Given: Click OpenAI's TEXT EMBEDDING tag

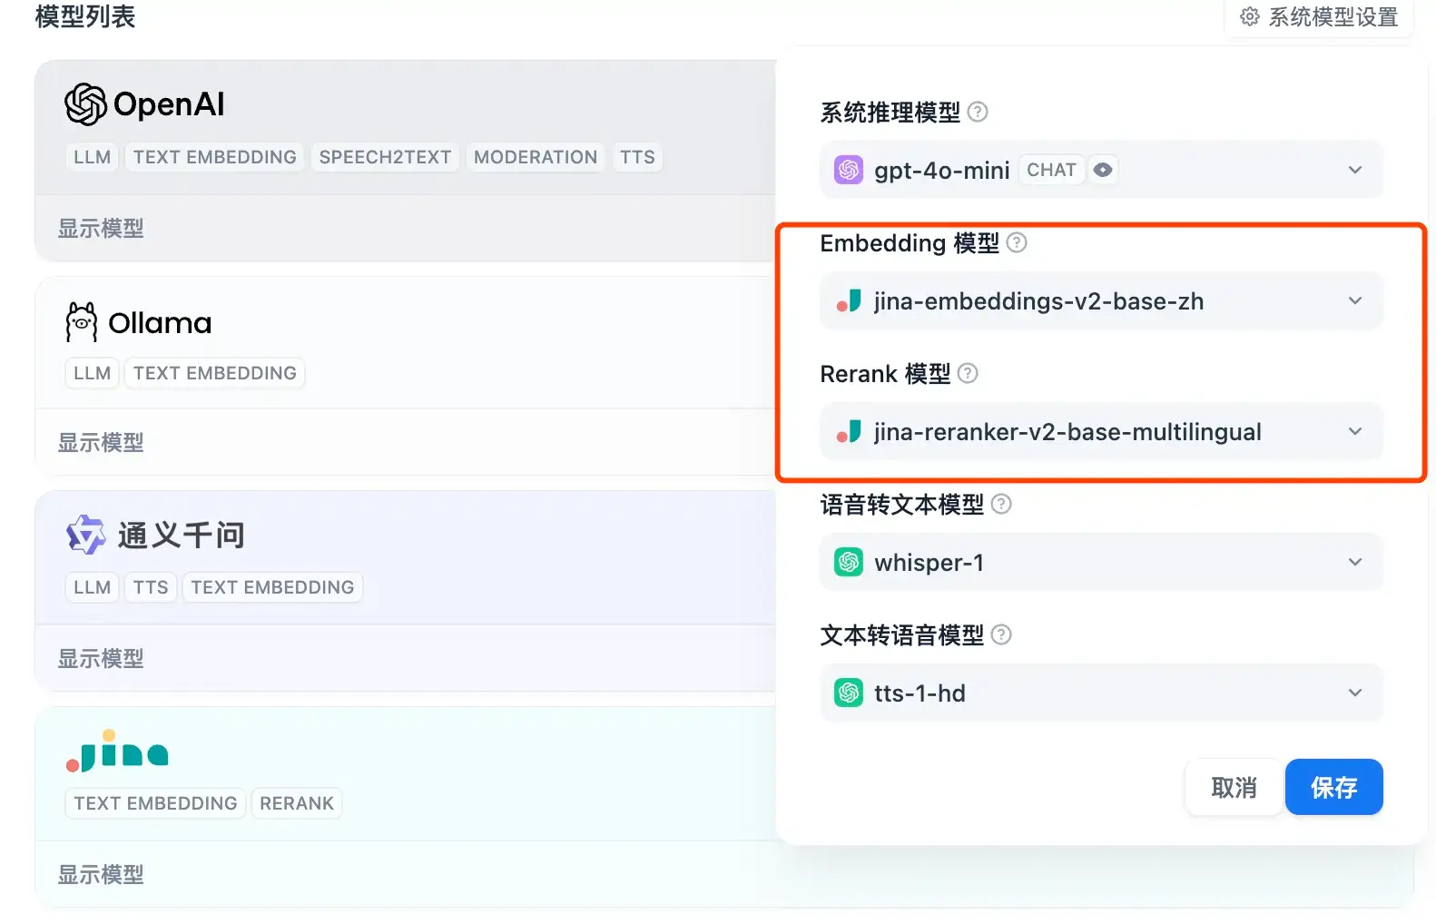Looking at the screenshot, I should click(214, 157).
